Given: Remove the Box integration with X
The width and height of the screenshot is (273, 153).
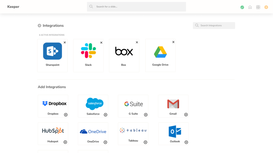Looking at the screenshot, I should (x=137, y=42).
